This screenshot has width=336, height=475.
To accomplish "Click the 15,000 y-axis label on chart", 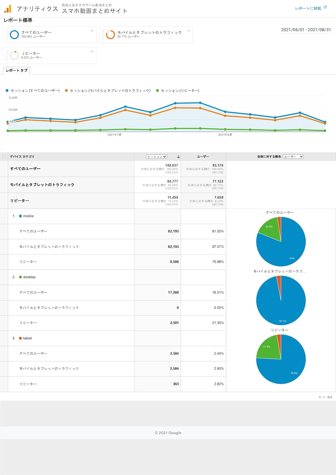I will point(13,98).
